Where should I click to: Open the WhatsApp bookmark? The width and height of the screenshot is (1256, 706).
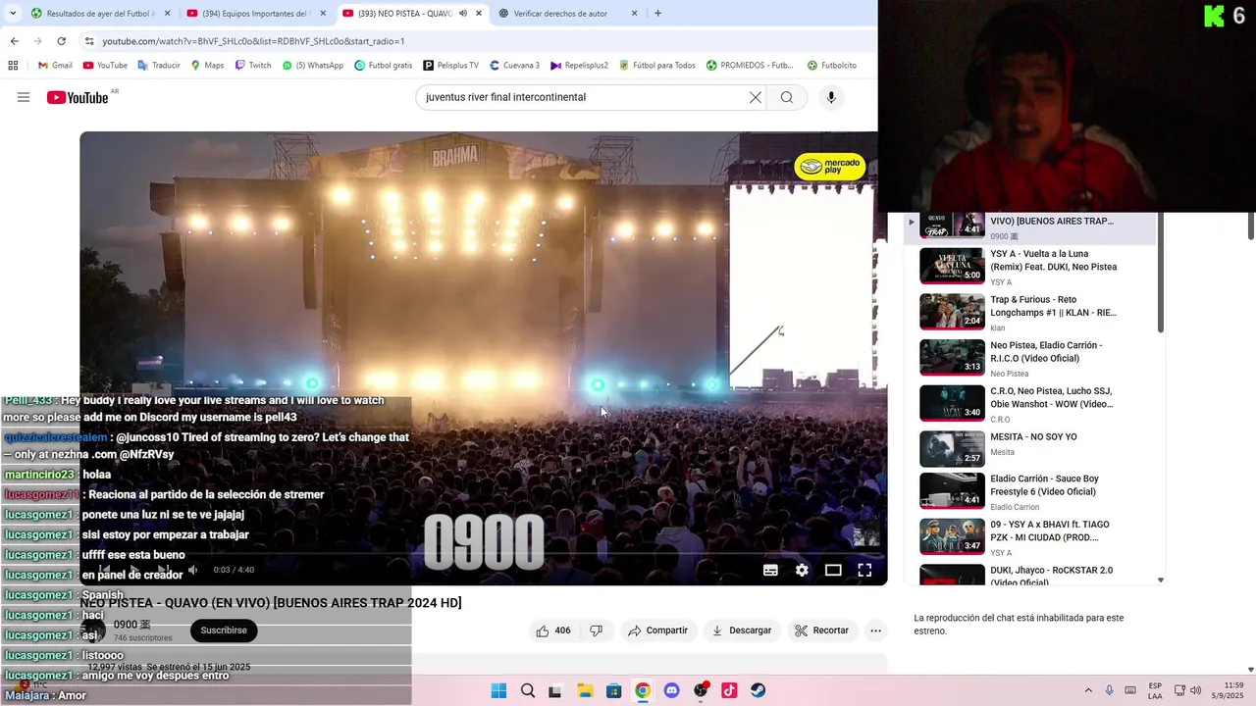[x=313, y=66]
